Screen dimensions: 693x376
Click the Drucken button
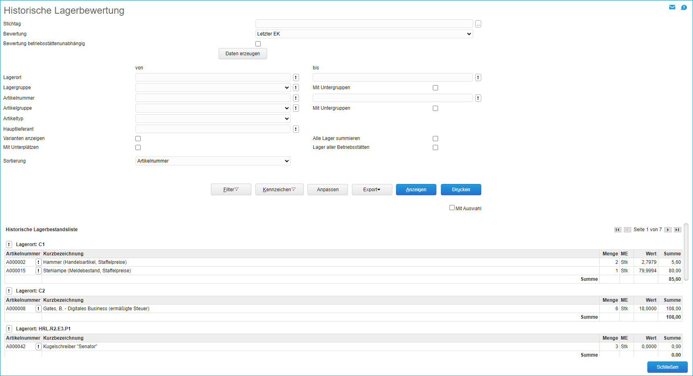click(x=461, y=190)
